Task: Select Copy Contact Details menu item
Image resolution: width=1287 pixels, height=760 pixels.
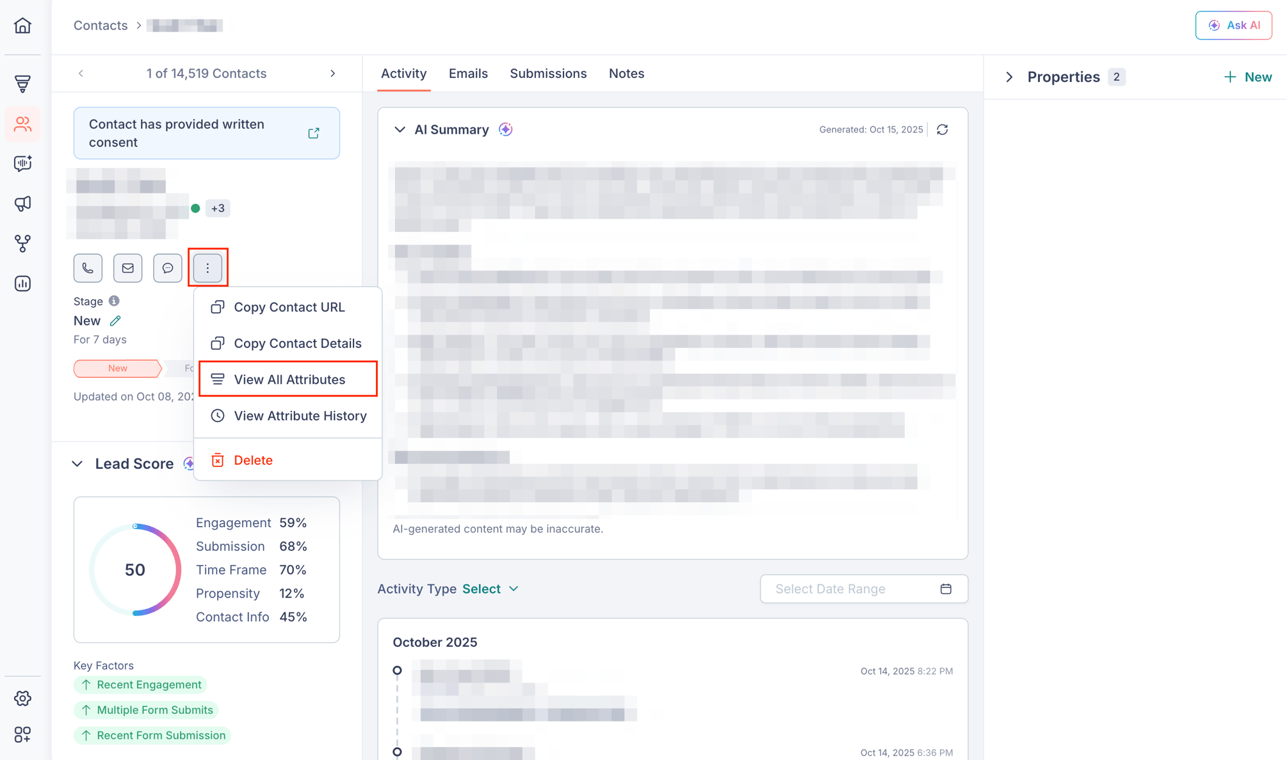Action: 288,344
